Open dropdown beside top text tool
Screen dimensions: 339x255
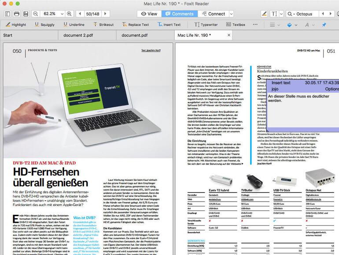pos(281,14)
